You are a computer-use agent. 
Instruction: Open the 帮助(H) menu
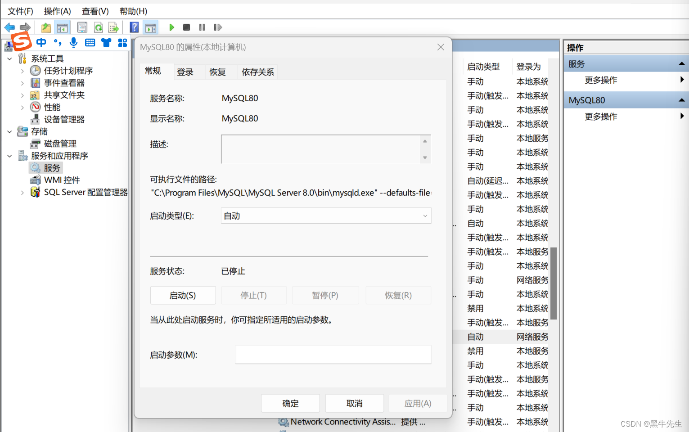coord(133,11)
